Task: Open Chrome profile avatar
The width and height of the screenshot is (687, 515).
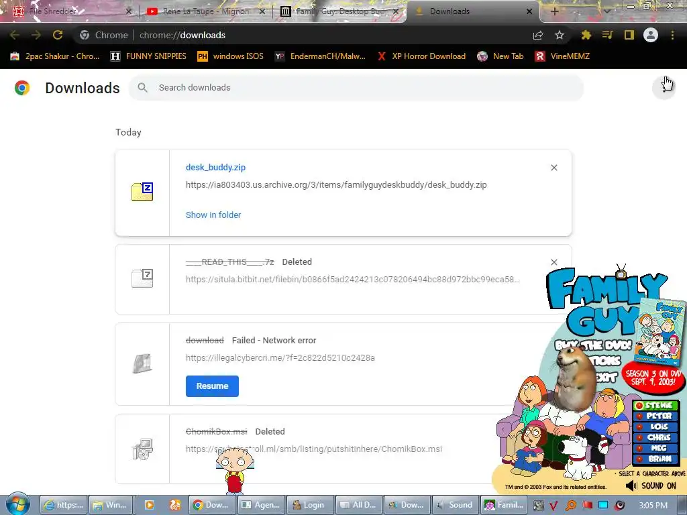Action: pyautogui.click(x=651, y=35)
